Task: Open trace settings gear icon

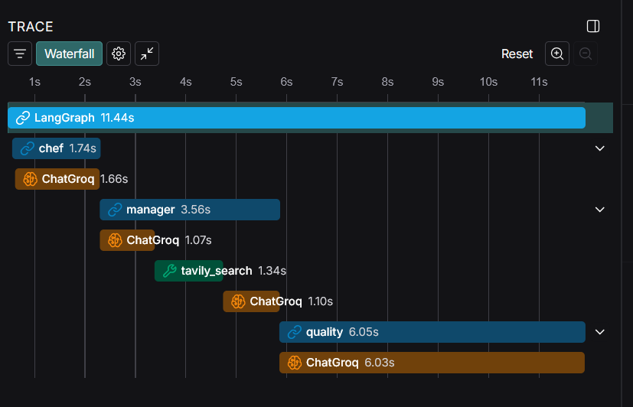Action: point(119,54)
